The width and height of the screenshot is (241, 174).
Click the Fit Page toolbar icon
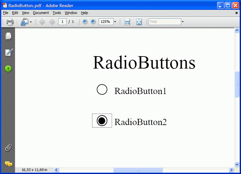tap(139, 22)
